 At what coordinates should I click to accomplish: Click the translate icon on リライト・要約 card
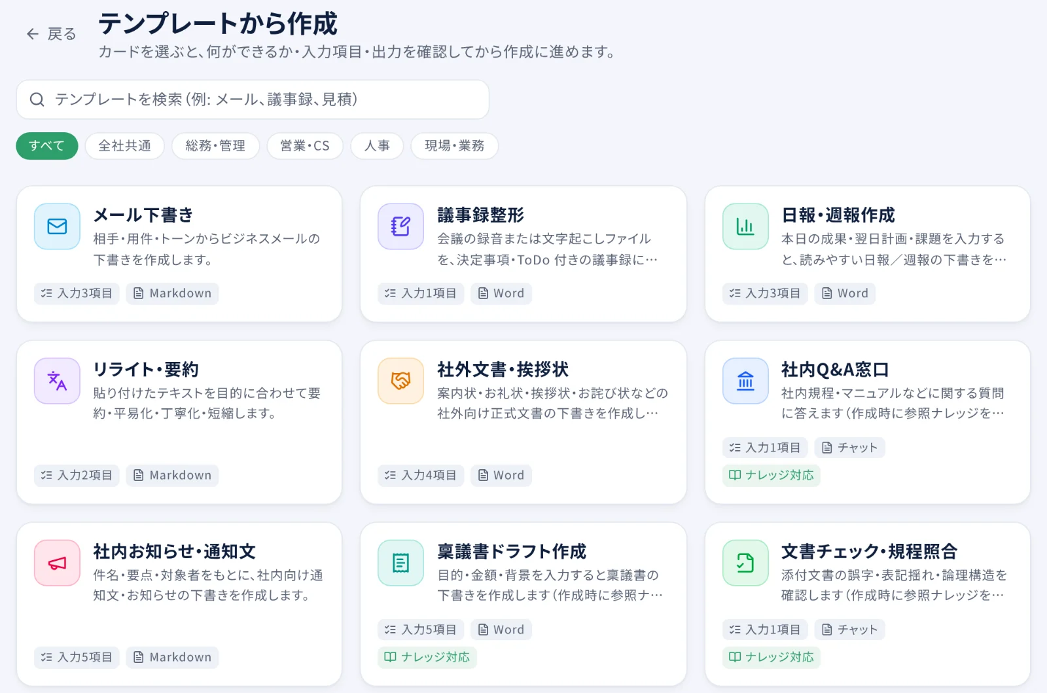(x=57, y=381)
